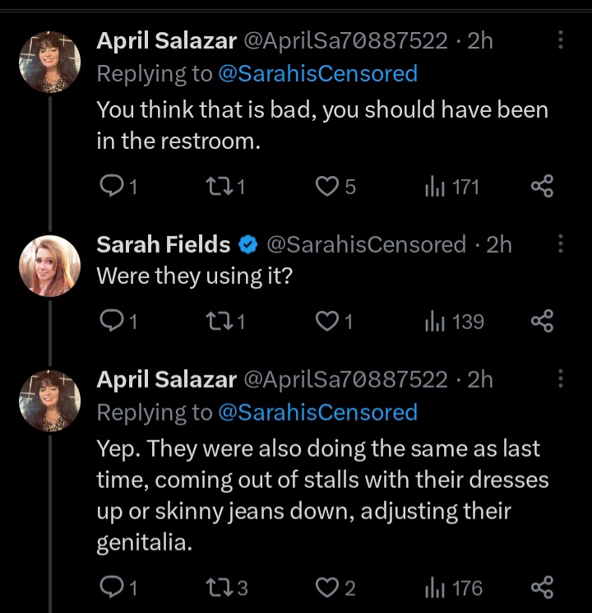Image resolution: width=592 pixels, height=613 pixels.
Task: View analytics showing 139 views
Action: 434,321
